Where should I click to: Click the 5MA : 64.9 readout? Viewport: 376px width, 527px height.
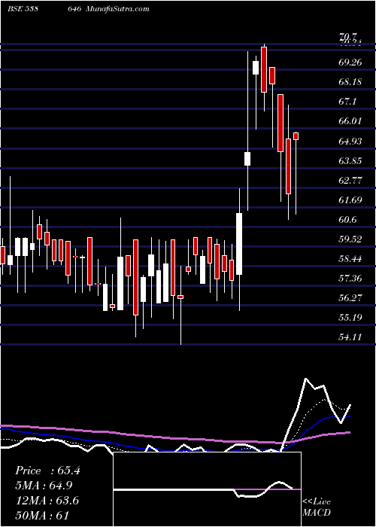pos(44,486)
